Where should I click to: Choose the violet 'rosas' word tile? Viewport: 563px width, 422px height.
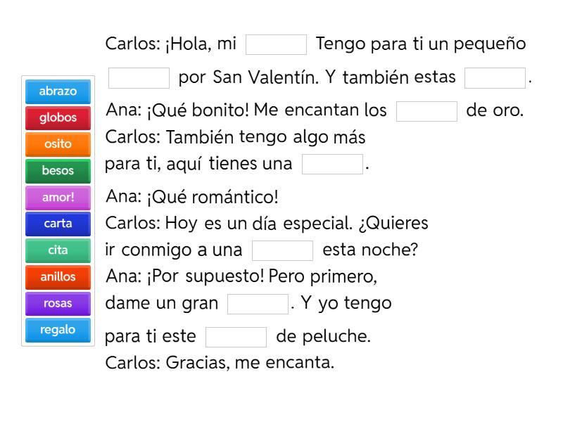(x=58, y=304)
